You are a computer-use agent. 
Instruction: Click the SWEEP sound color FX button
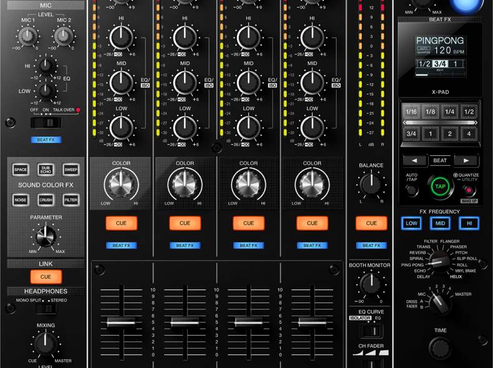71,170
